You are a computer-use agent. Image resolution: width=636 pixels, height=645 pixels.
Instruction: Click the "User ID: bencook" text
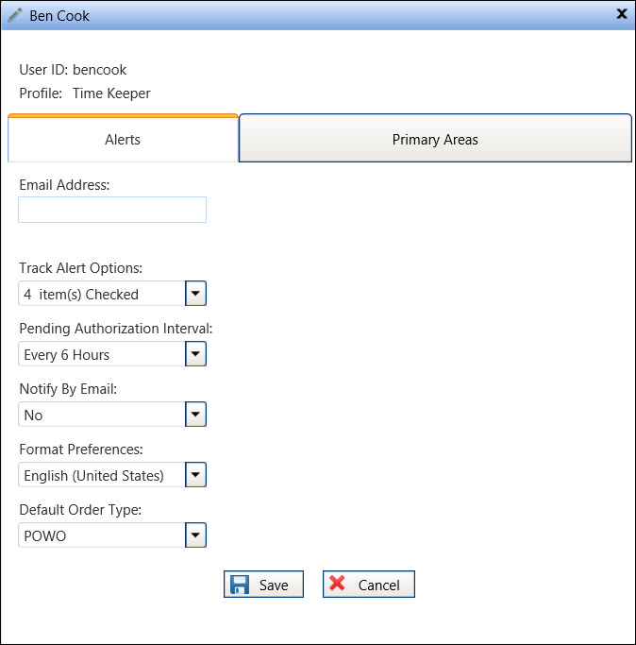pos(73,70)
